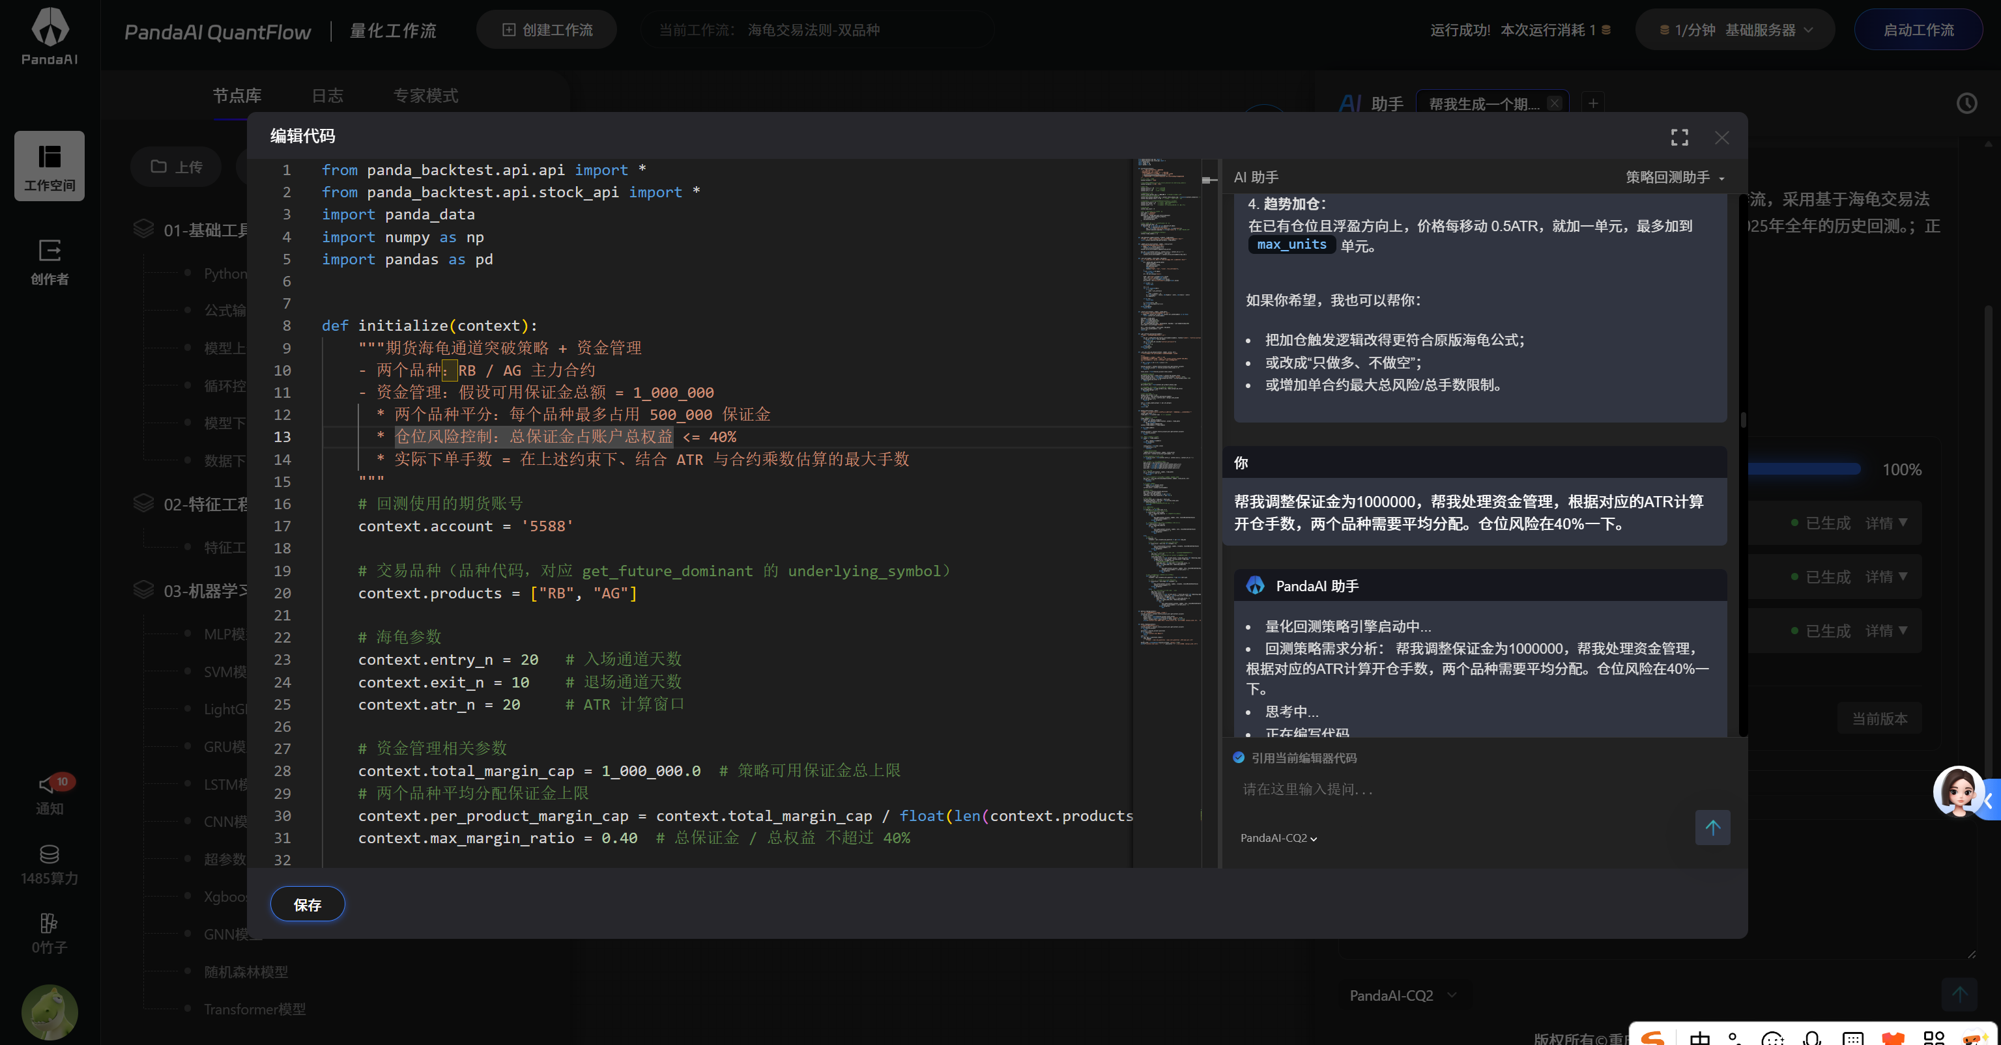This screenshot has width=2001, height=1045.
Task: Click the 请在这里输入提问 input field
Action: (1460, 790)
